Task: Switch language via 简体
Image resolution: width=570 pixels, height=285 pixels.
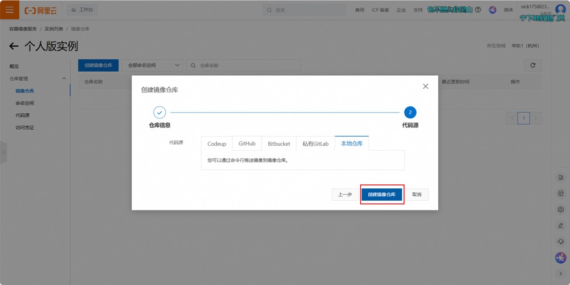Action: point(508,10)
